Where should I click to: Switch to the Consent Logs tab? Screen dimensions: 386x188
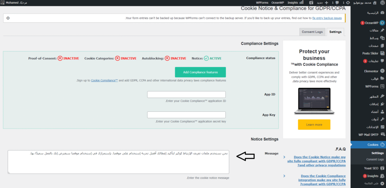coord(312,32)
